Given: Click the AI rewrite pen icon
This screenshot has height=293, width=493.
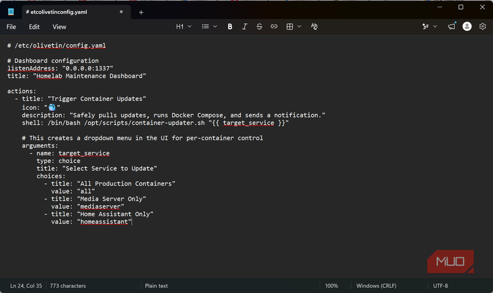Looking at the screenshot, I should point(425,27).
